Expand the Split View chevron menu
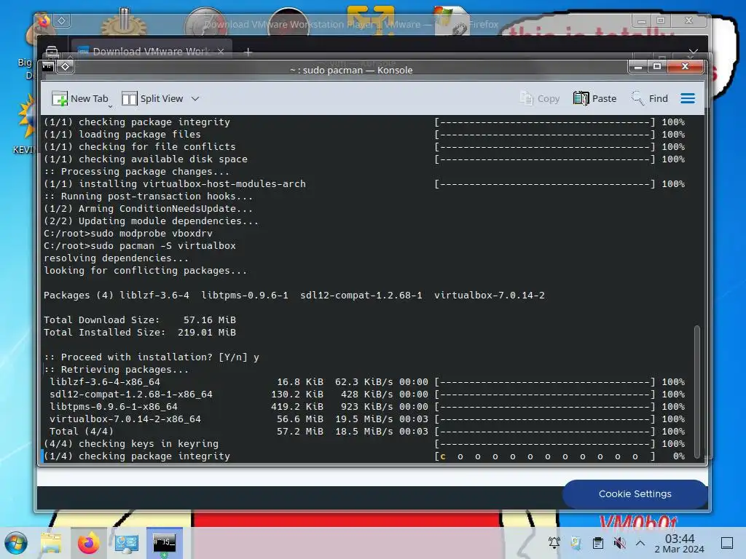Screen dimensions: 746x559 195,99
